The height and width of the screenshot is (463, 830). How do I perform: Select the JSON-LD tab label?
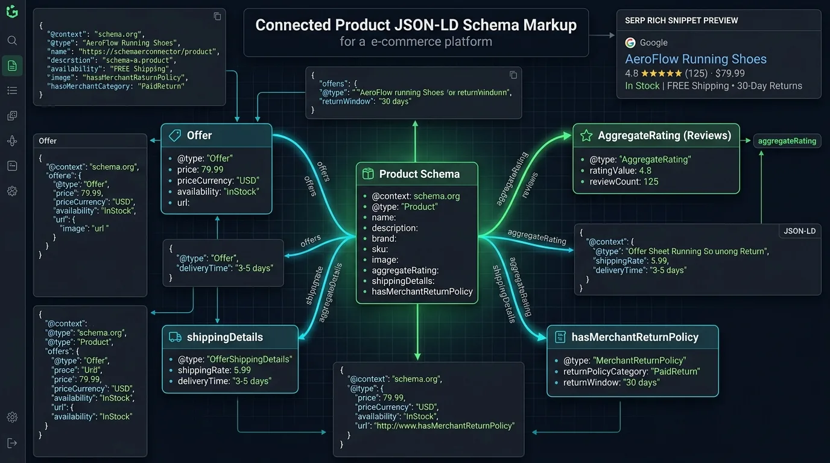[x=799, y=231]
